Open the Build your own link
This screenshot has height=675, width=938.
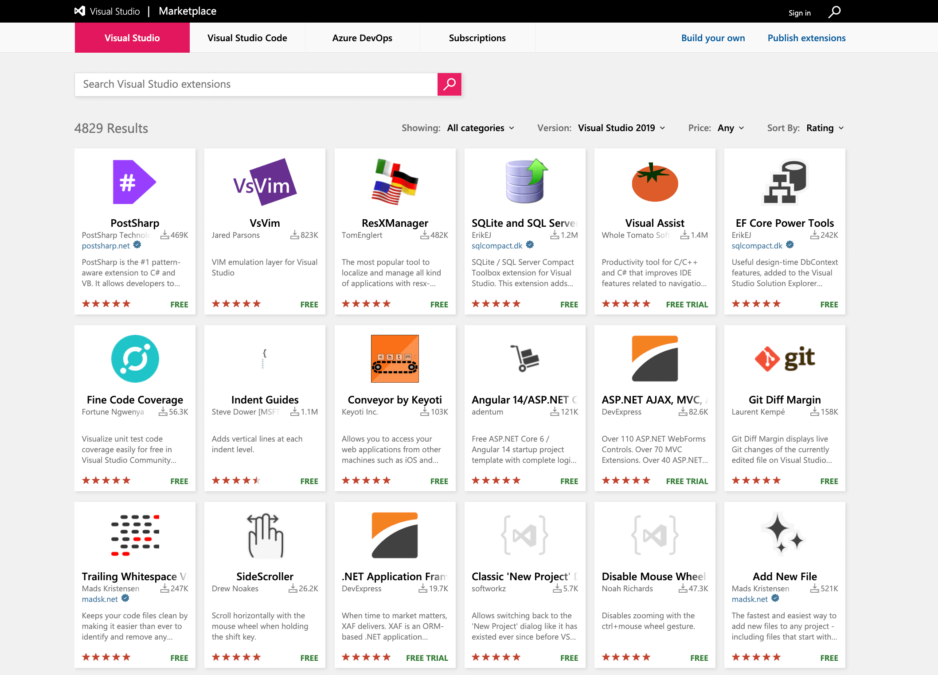point(713,38)
